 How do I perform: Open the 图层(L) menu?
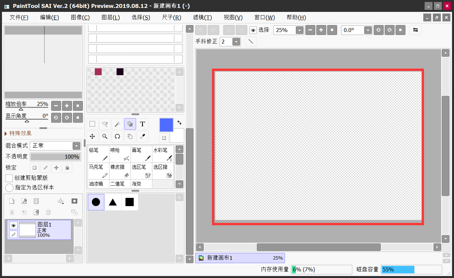(111, 17)
